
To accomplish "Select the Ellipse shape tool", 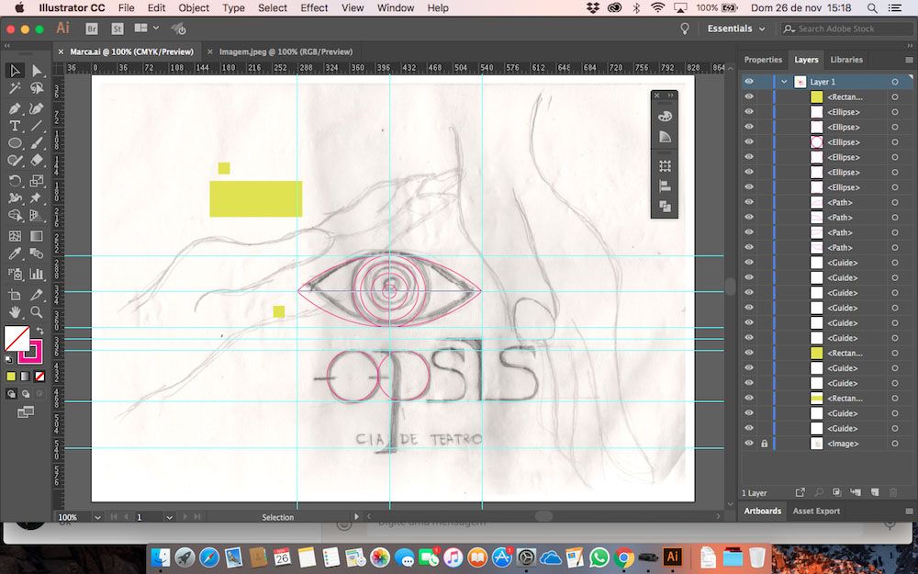I will point(15,143).
